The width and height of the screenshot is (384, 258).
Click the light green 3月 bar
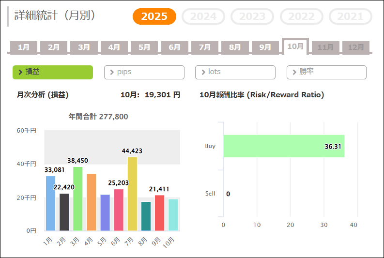click(x=77, y=198)
